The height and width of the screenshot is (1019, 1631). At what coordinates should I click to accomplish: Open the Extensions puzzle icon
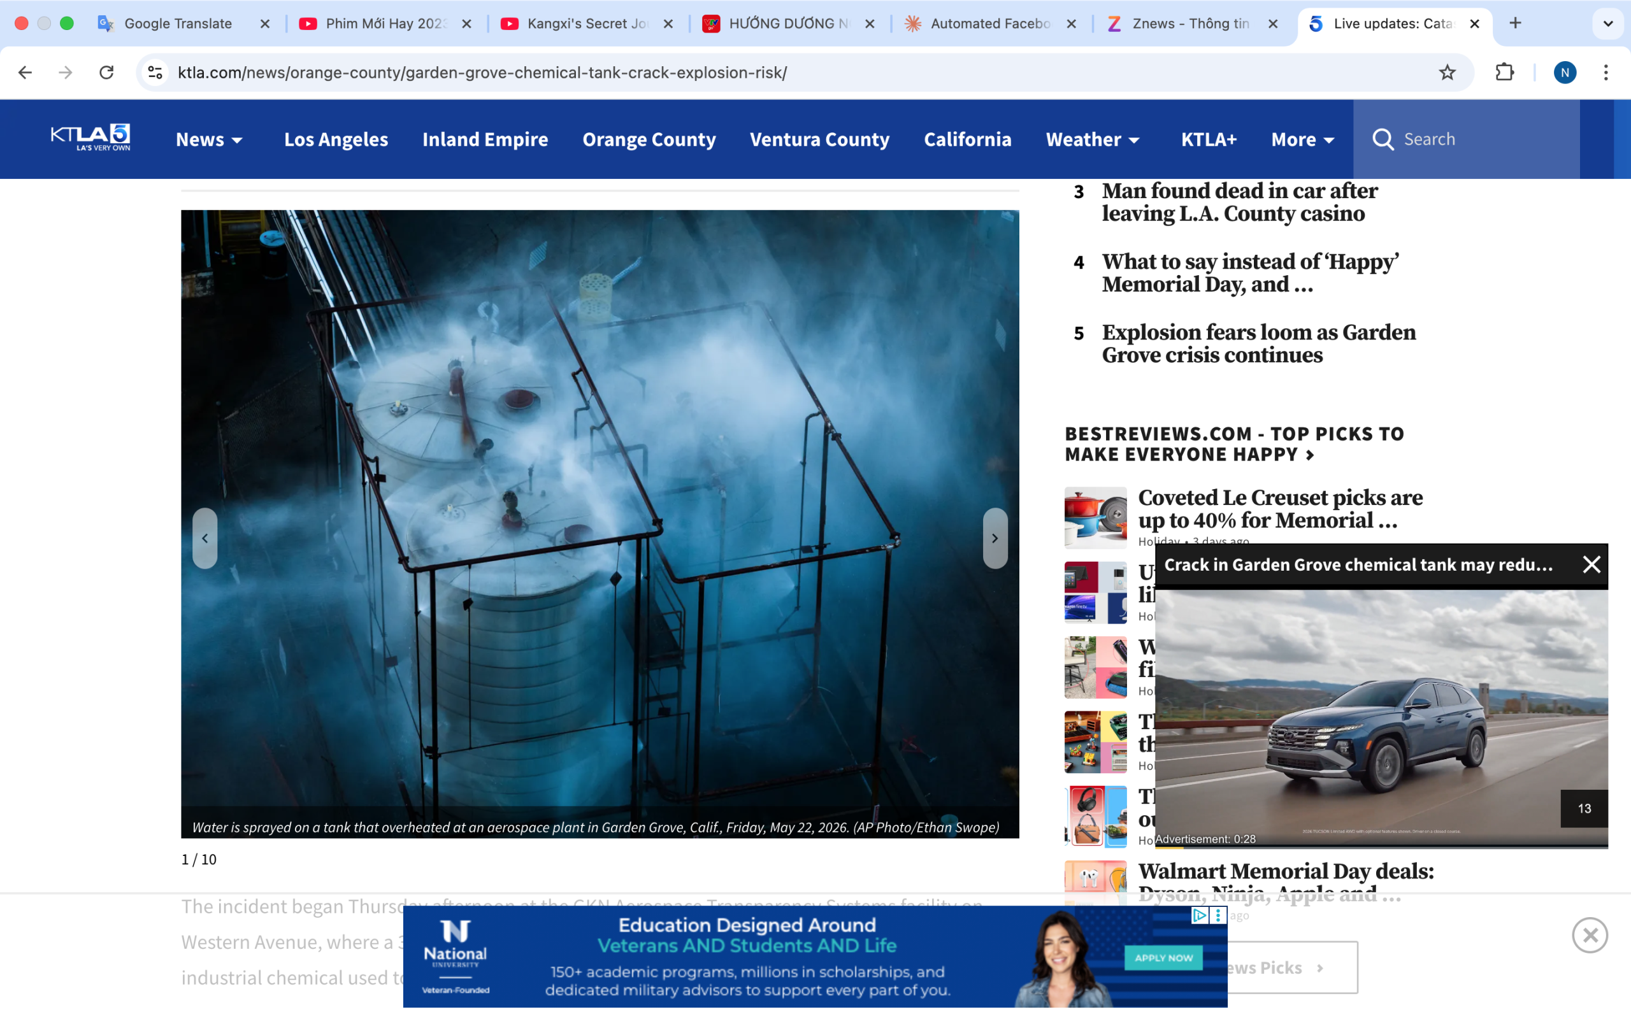coord(1504,72)
